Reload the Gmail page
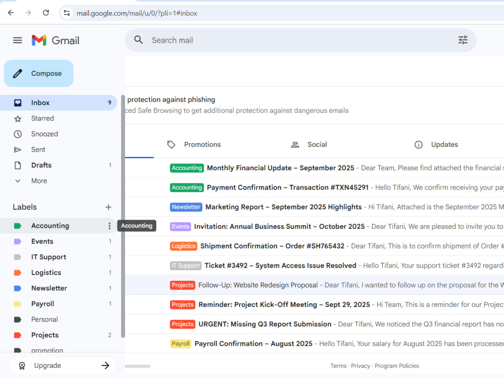 (46, 13)
